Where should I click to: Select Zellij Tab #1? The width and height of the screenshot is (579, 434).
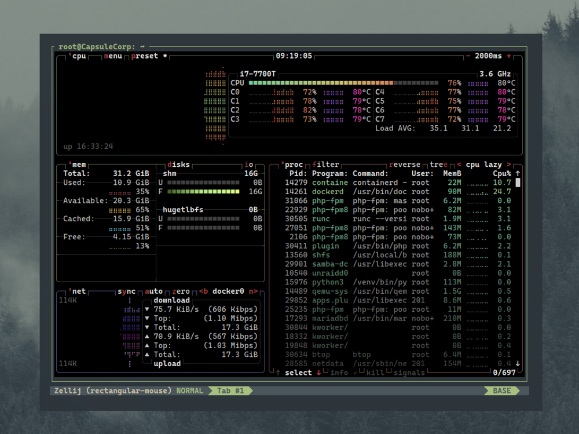[230, 391]
